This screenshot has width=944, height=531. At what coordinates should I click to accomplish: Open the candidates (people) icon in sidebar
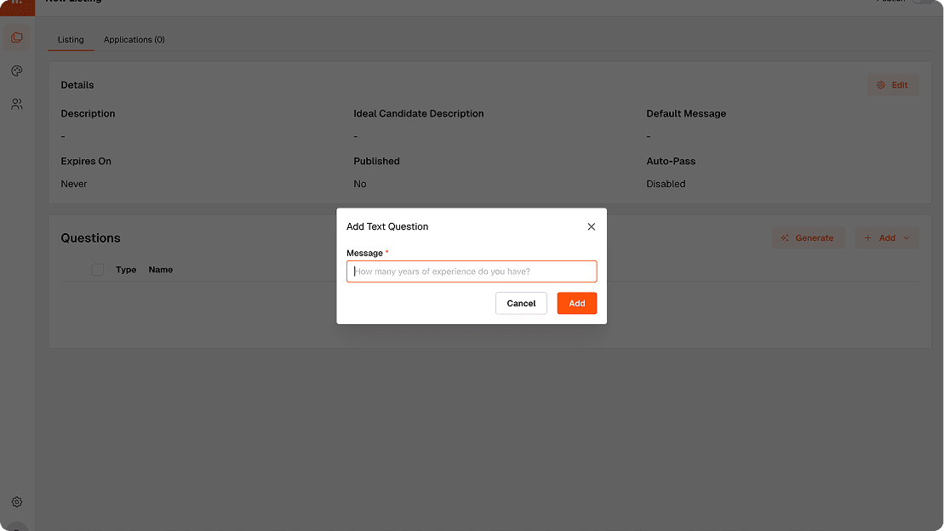pos(16,103)
